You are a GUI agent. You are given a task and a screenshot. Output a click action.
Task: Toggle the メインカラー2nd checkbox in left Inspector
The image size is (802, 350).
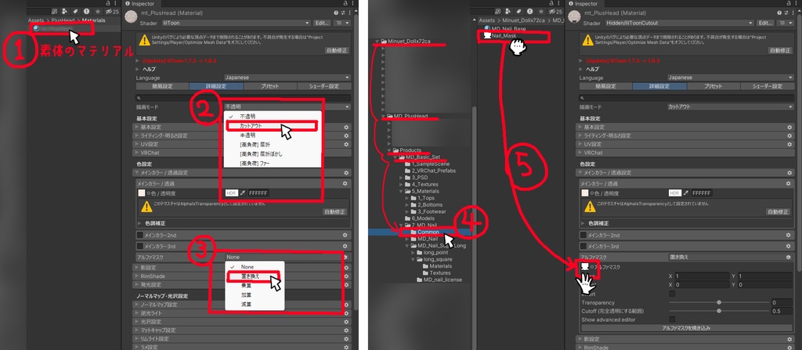point(139,235)
